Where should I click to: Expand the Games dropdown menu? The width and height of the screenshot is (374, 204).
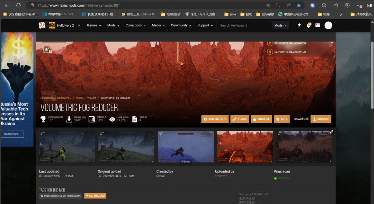pyautogui.click(x=94, y=25)
